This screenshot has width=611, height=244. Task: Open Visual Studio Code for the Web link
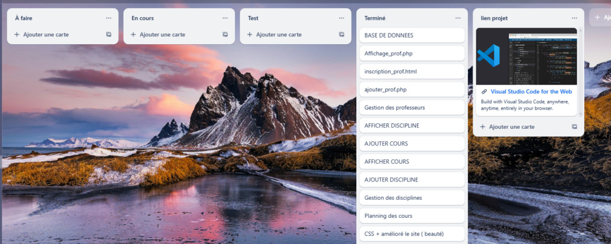click(531, 92)
